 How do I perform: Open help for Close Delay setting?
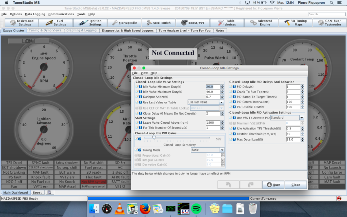tap(140, 113)
